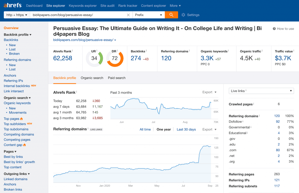Screen dimensions: 299x193
Task: Open the Export dropdown for Ahrefs Rank chart
Action: point(209,92)
